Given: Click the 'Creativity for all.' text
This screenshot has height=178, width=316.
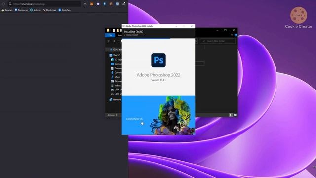Looking at the screenshot, I should coord(134,119).
